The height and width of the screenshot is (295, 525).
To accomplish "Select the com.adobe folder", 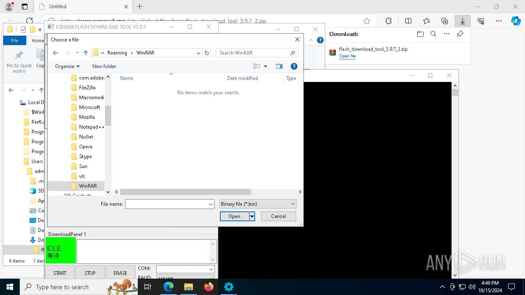I will point(87,78).
